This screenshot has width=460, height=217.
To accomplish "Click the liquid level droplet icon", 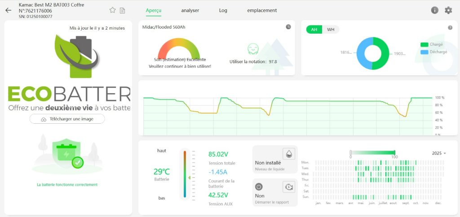I will pos(288,153).
